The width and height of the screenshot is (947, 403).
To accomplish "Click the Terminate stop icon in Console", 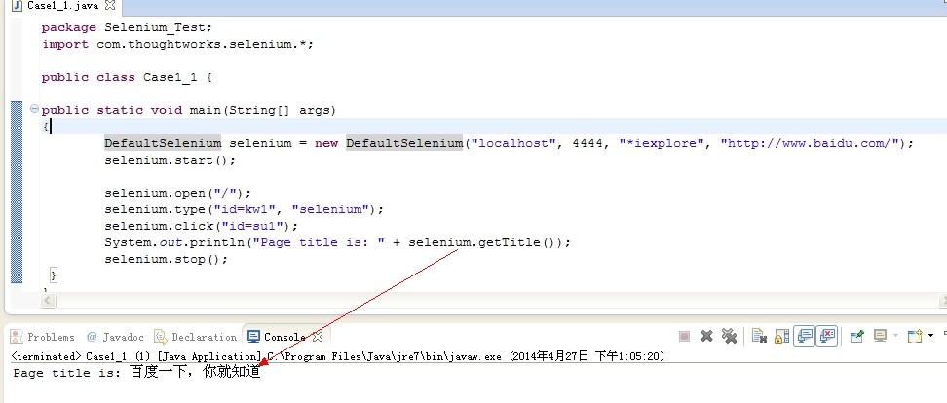I will pyautogui.click(x=684, y=336).
